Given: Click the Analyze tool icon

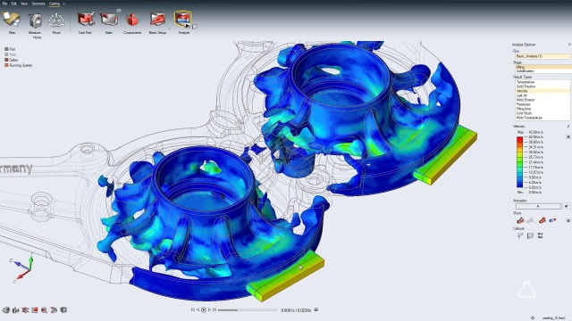Looking at the screenshot, I should 182,19.
